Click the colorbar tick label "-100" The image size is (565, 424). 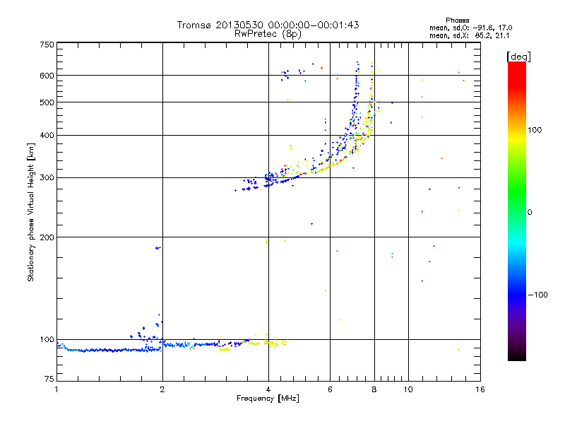click(538, 295)
